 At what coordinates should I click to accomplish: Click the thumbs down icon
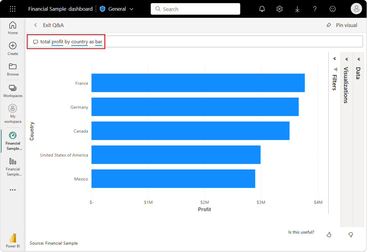tap(351, 235)
